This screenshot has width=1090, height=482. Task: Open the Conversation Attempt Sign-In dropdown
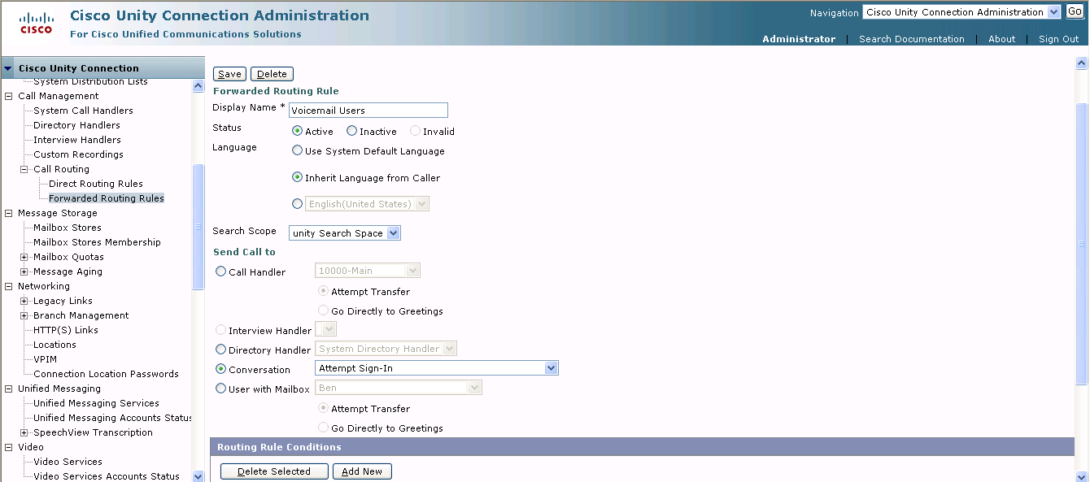tap(437, 368)
